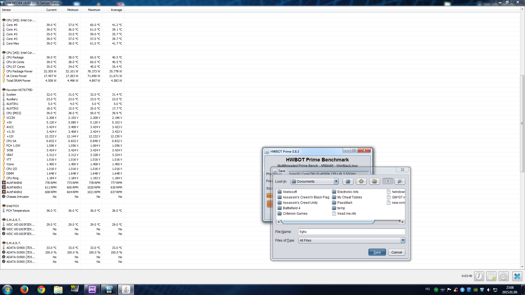This screenshot has height=295, width=525.
Task: Click the Action Center flag tray icon
Action: pyautogui.click(x=449, y=290)
